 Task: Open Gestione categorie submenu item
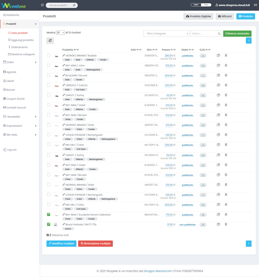(x=23, y=54)
